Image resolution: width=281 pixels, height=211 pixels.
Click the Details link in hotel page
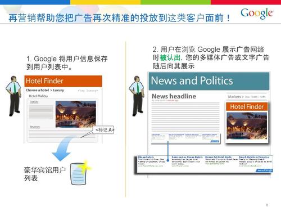34,102
